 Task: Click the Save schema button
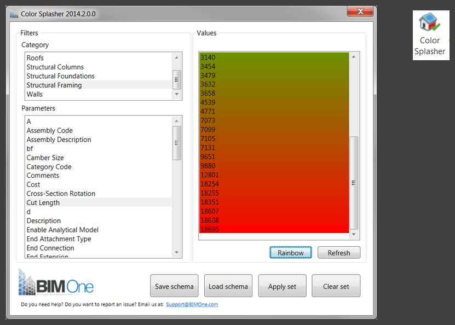(x=174, y=286)
